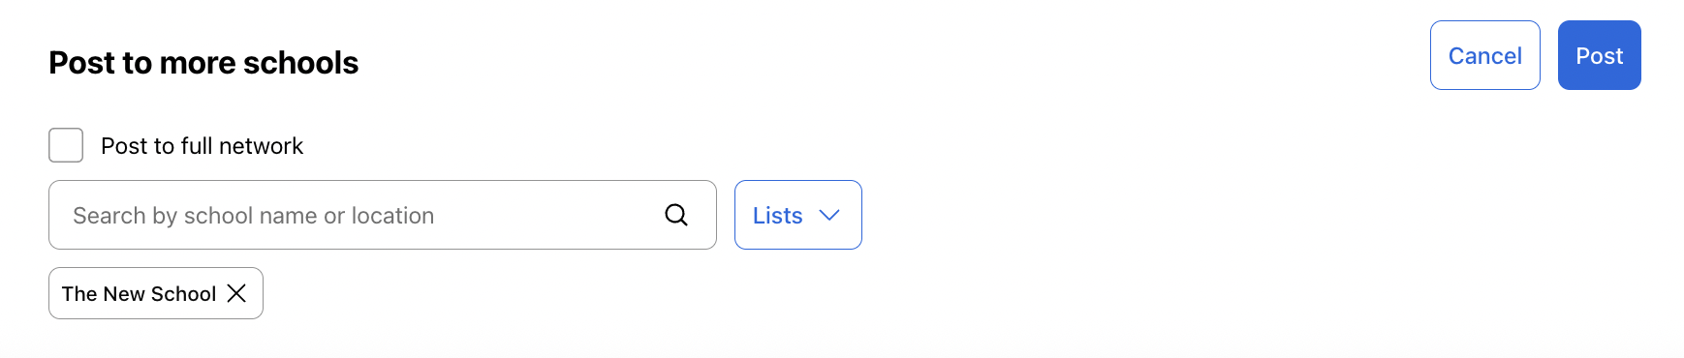Remove The New School chip via X
Image resolution: width=1684 pixels, height=358 pixels.
(x=236, y=293)
